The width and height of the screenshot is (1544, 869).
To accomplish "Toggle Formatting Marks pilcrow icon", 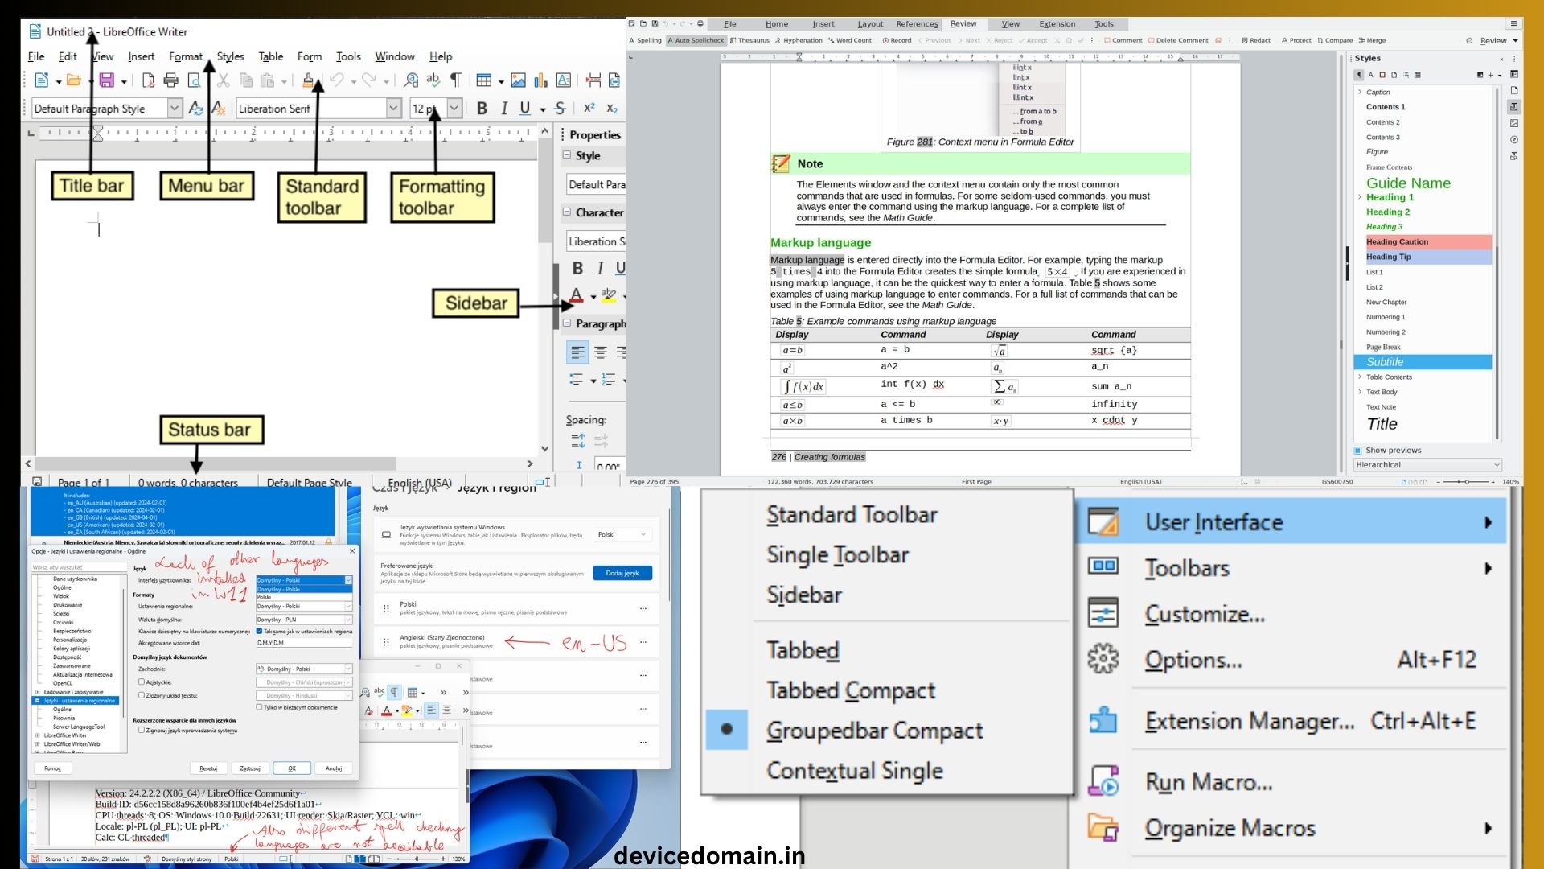I will tap(456, 80).
